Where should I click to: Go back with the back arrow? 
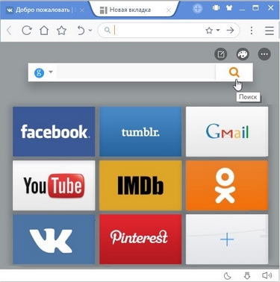pyautogui.click(x=9, y=31)
